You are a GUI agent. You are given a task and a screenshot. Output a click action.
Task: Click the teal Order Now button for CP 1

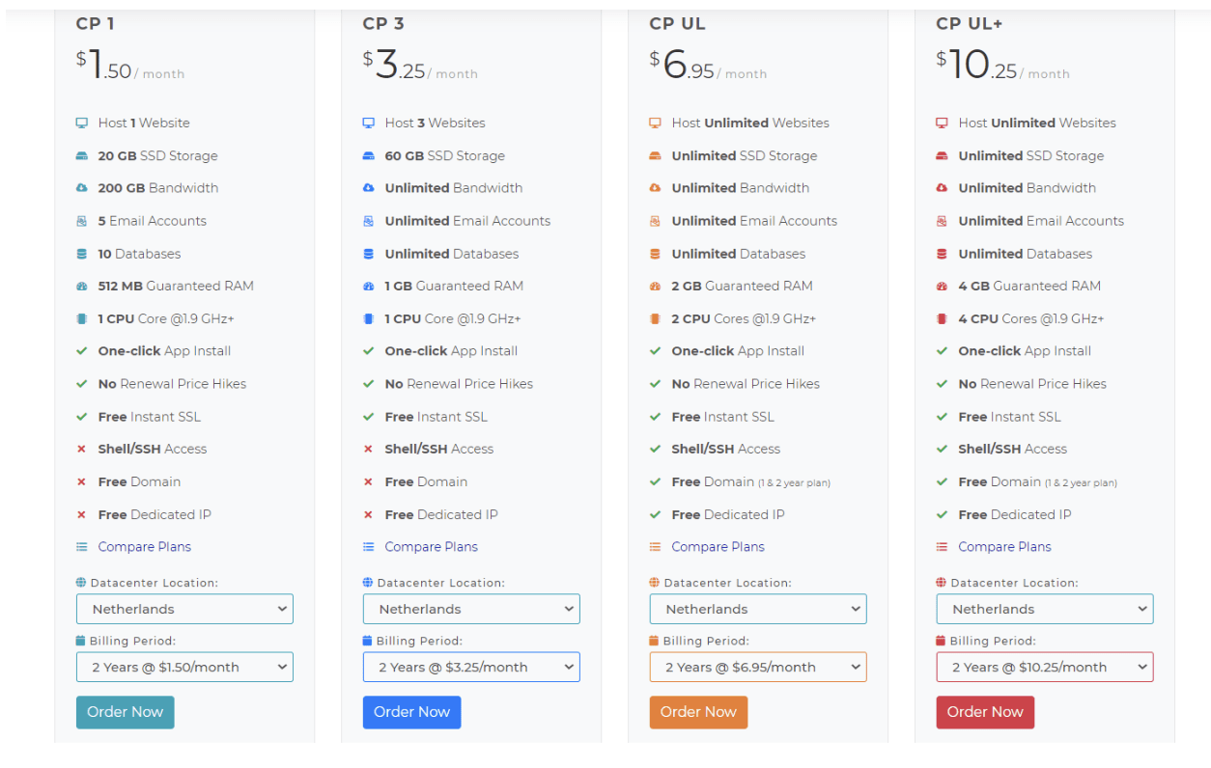(125, 712)
